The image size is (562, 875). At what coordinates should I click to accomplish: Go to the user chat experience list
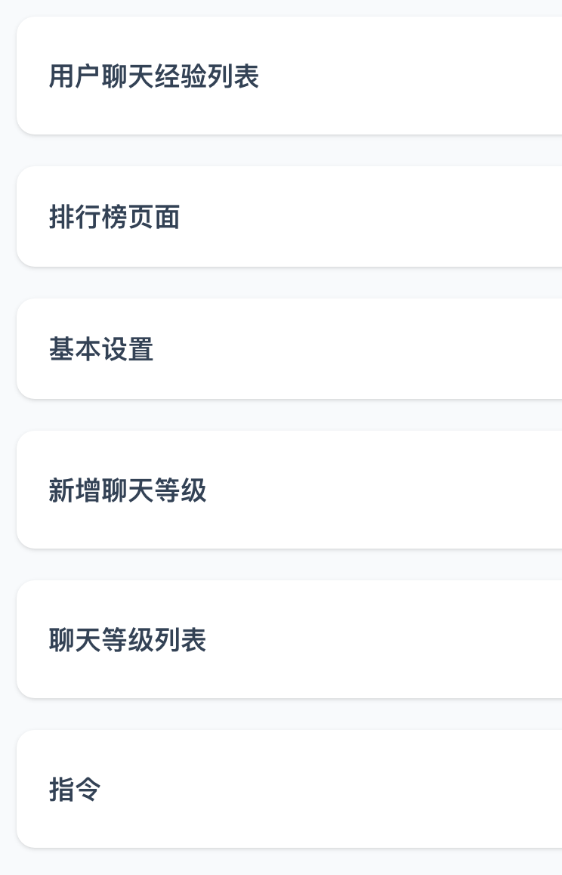click(x=154, y=76)
